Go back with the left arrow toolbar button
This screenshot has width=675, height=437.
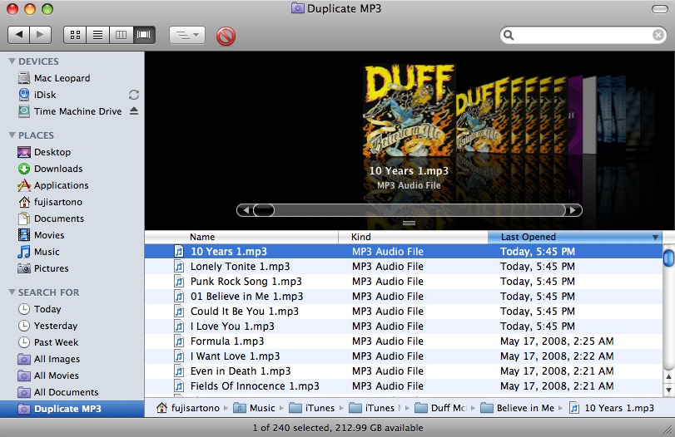pos(18,35)
